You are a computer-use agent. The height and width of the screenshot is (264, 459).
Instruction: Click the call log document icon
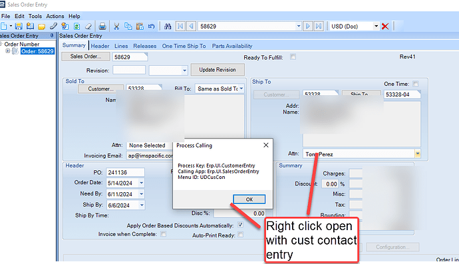pos(65,27)
